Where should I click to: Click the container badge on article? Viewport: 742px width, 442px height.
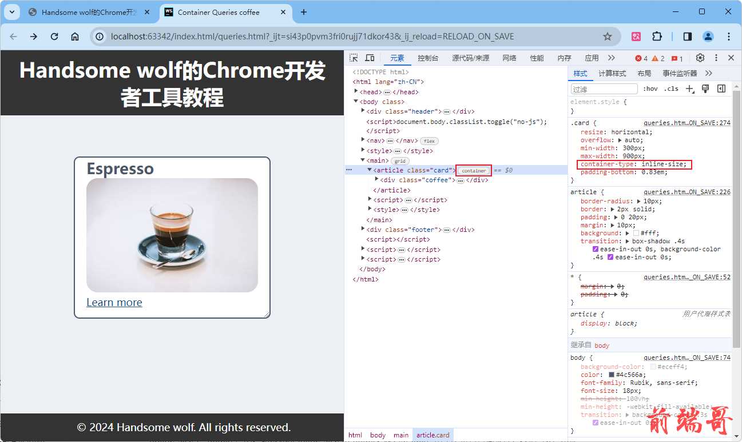(x=474, y=171)
